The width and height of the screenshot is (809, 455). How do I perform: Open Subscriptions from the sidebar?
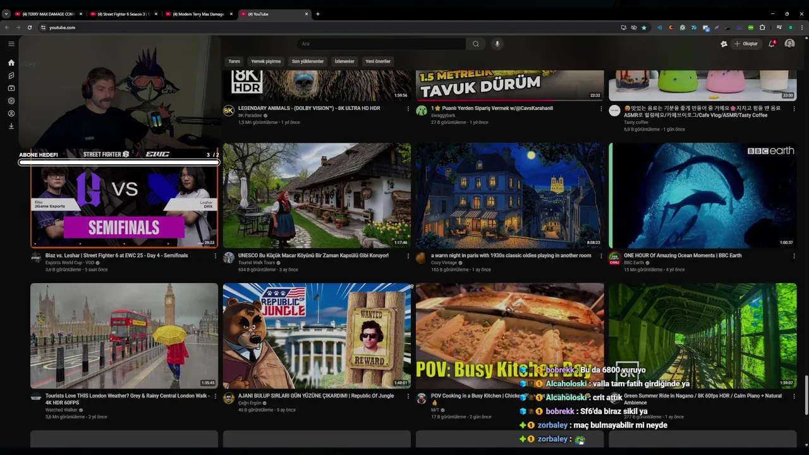[11, 88]
